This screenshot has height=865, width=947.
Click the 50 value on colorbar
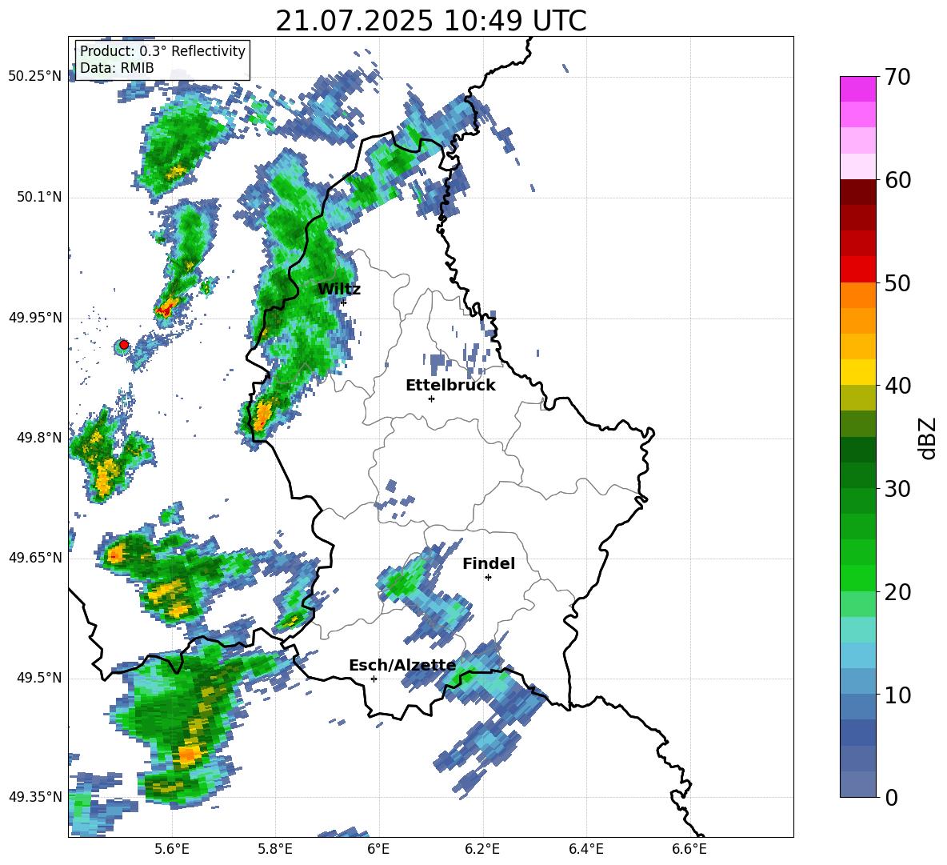pos(898,282)
